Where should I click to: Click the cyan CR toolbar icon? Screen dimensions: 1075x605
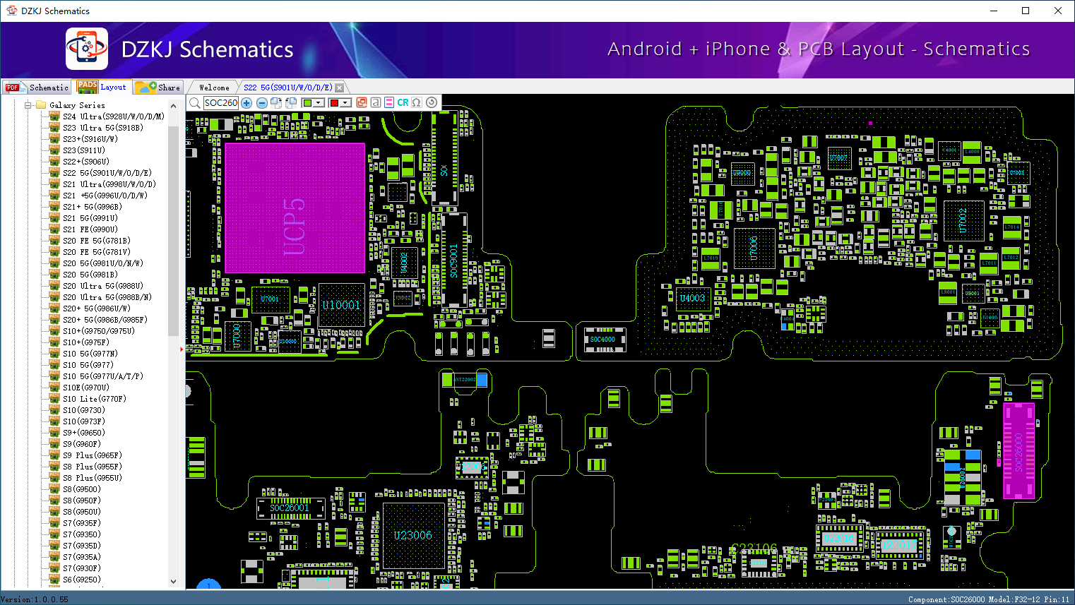[403, 103]
